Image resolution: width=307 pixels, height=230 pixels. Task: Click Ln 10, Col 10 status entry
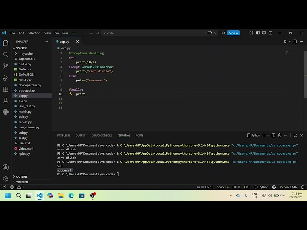click(x=205, y=187)
